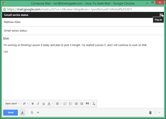The width and height of the screenshot is (166, 119).
Task: Discard draft with the trash icon
Action: click(150, 113)
